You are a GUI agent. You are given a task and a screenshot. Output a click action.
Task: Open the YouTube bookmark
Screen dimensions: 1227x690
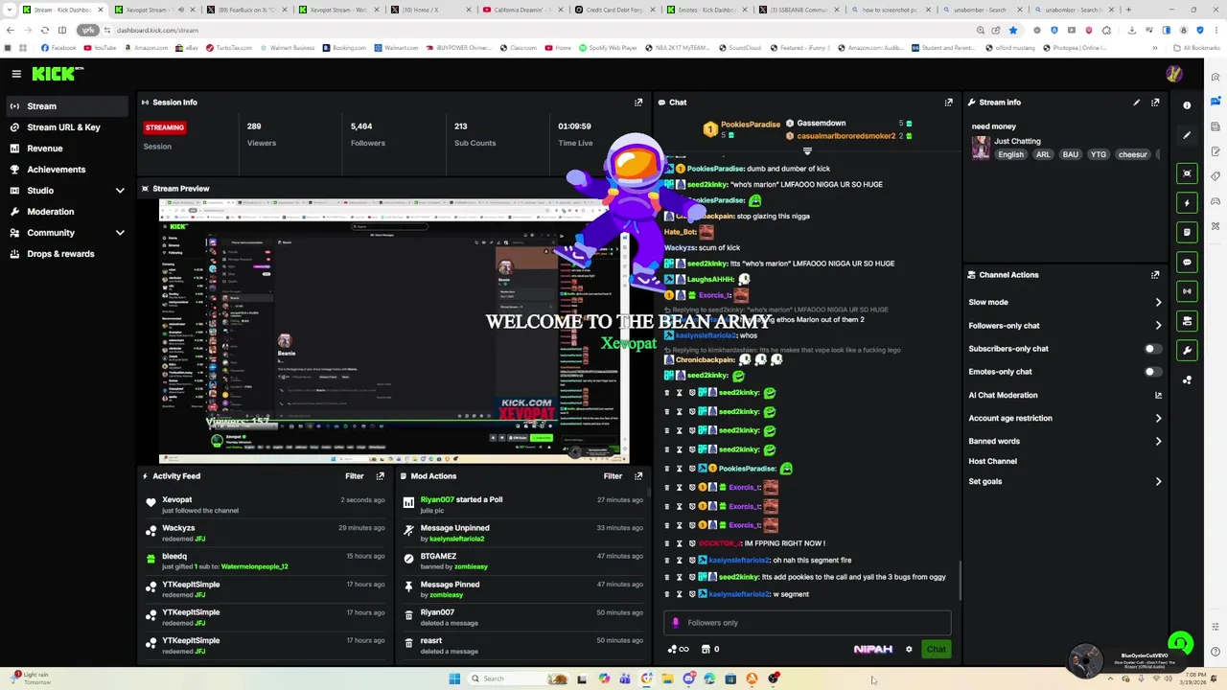[x=100, y=48]
